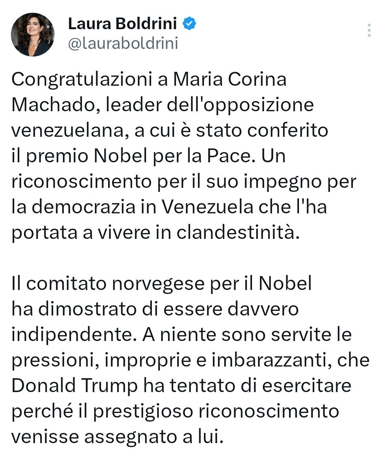This screenshot has width=390, height=461.
Task: Click the final line "venisse assegnato a lui."
Action: (117, 437)
